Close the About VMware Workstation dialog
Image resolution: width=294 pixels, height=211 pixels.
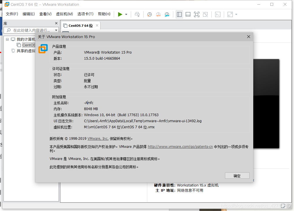click(x=248, y=37)
